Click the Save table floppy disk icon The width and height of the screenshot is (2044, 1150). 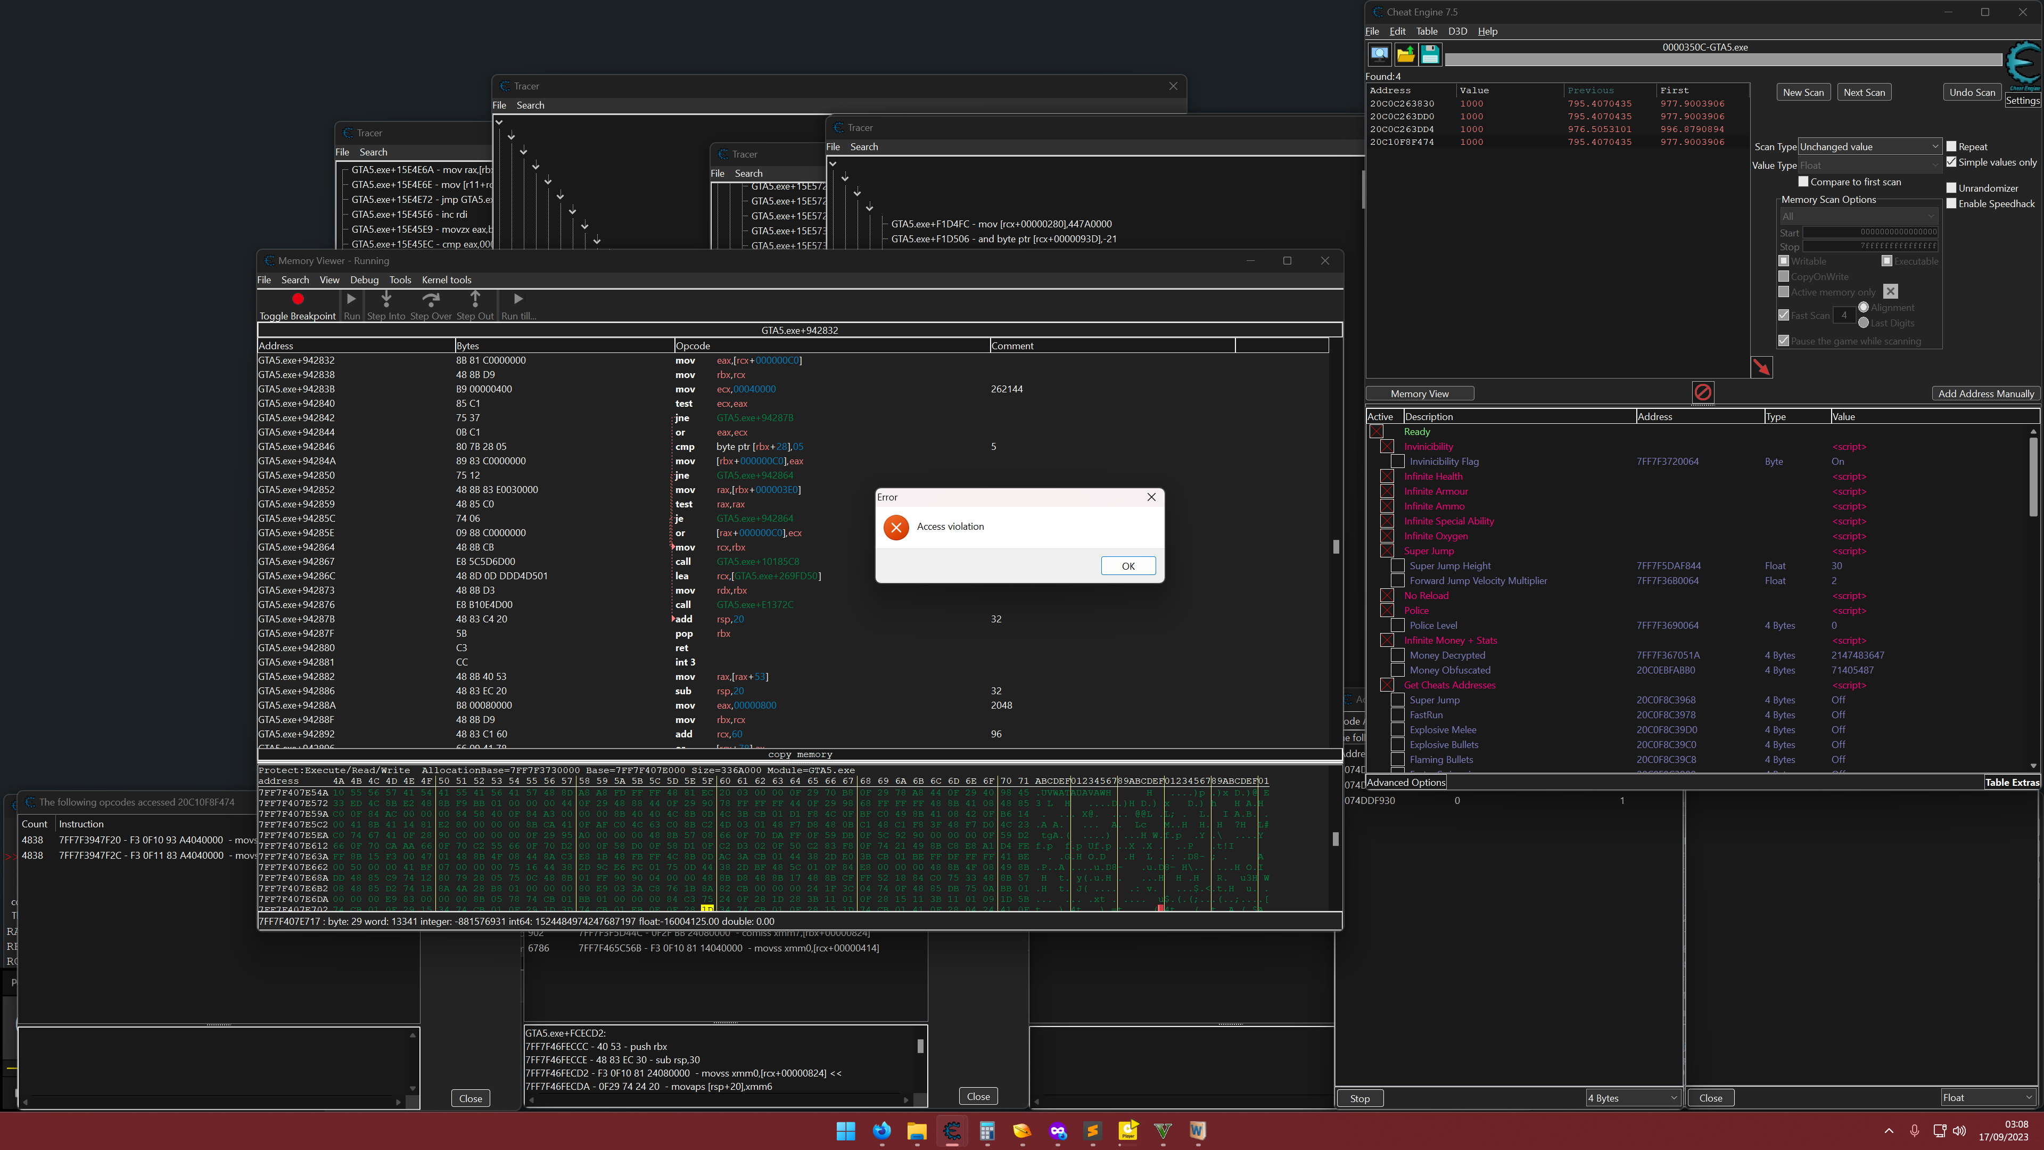point(1430,54)
